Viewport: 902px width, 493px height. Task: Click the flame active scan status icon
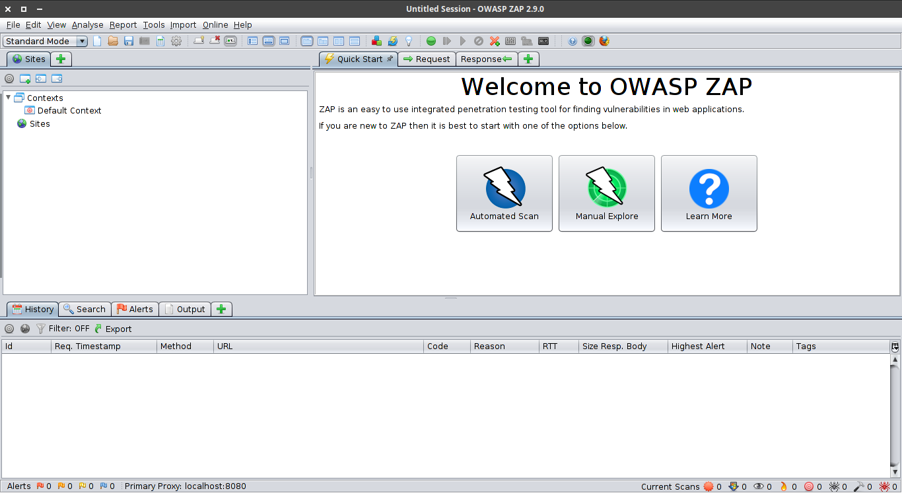click(784, 486)
